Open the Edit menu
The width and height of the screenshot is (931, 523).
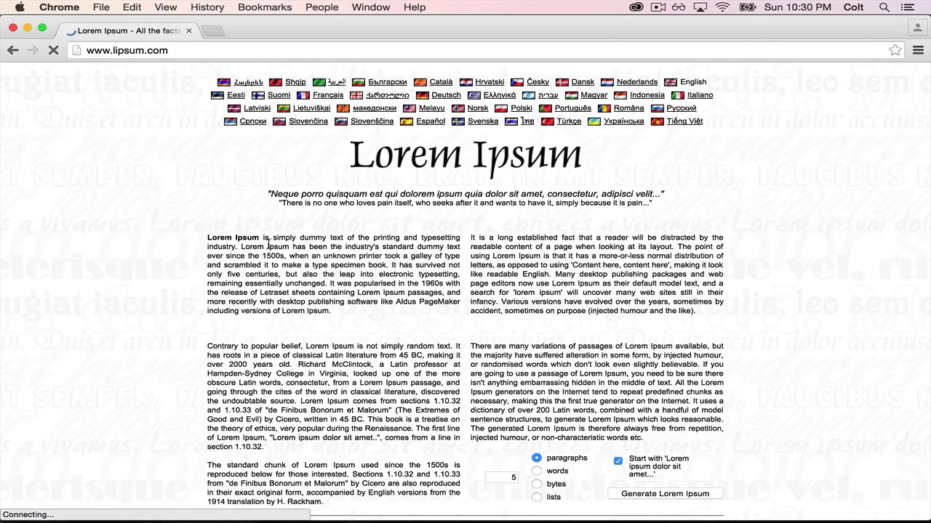coord(132,7)
